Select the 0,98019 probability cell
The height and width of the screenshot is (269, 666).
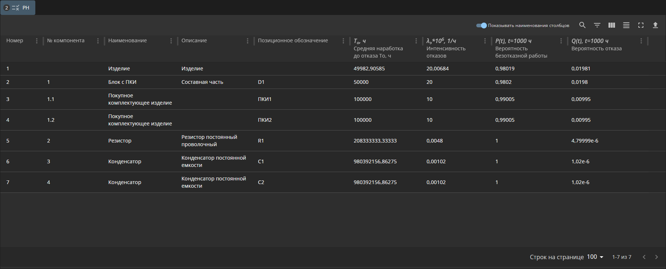tap(505, 69)
